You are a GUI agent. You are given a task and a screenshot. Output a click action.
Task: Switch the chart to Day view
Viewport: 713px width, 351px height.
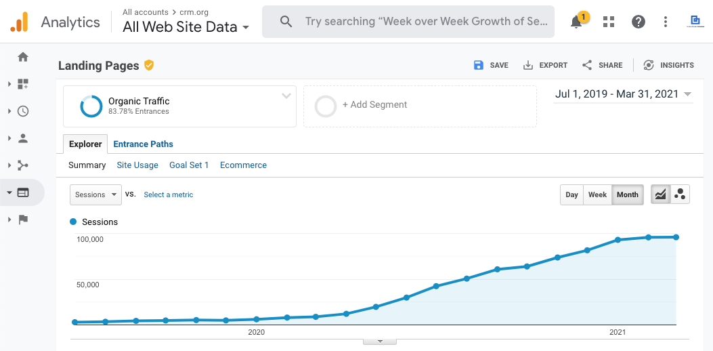click(x=571, y=194)
